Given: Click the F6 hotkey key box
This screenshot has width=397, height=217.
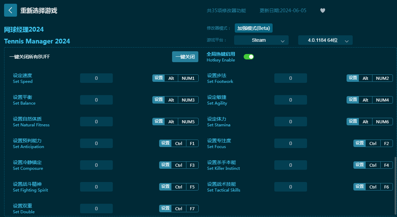Looking at the screenshot, I should (386, 187).
